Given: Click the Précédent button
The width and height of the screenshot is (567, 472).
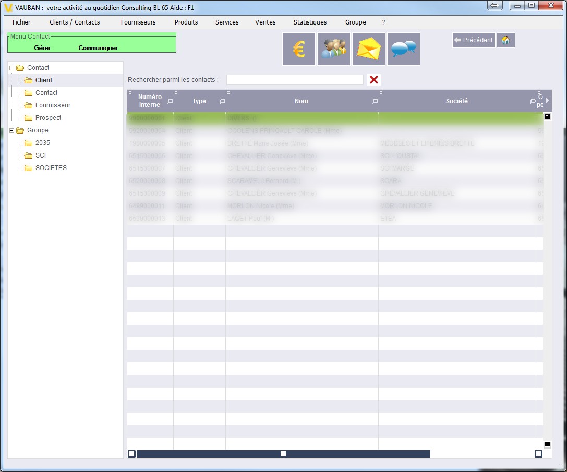Looking at the screenshot, I should coord(473,40).
